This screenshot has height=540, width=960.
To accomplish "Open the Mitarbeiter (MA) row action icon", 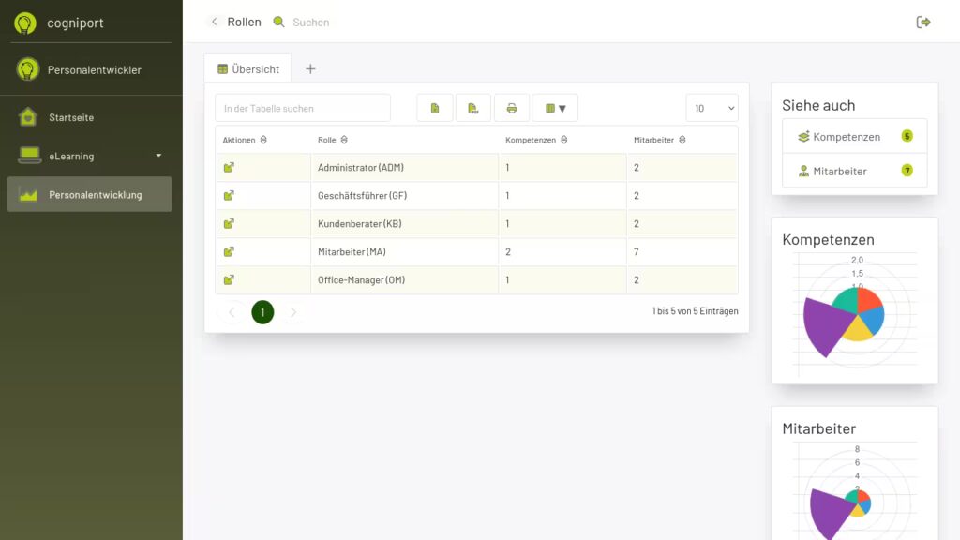I will coord(229,252).
